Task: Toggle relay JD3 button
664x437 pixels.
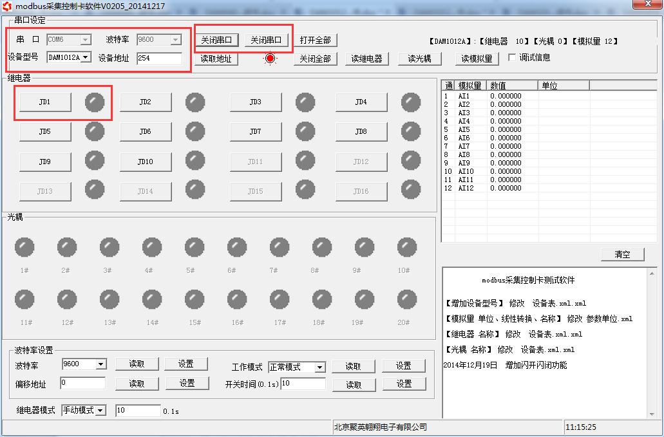Action: [x=256, y=102]
